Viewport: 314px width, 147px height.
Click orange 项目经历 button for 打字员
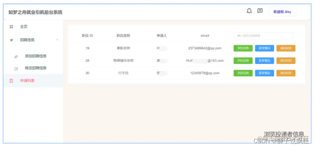[x=286, y=73]
